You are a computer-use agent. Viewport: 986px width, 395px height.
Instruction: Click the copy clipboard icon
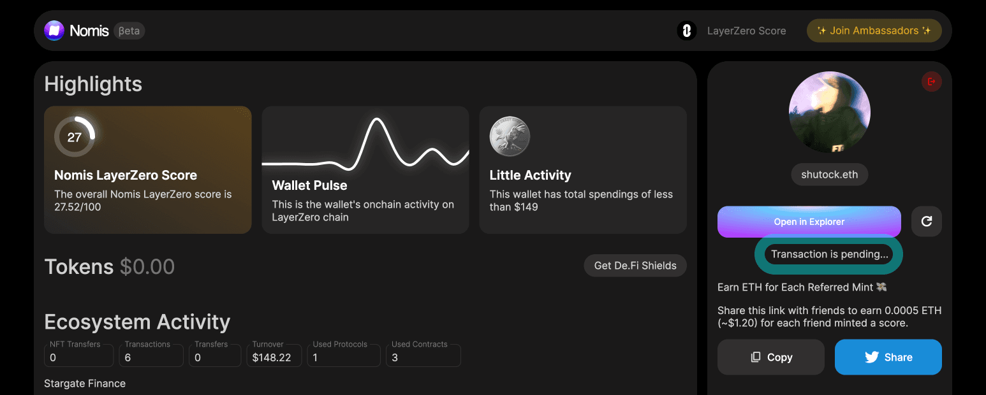756,357
